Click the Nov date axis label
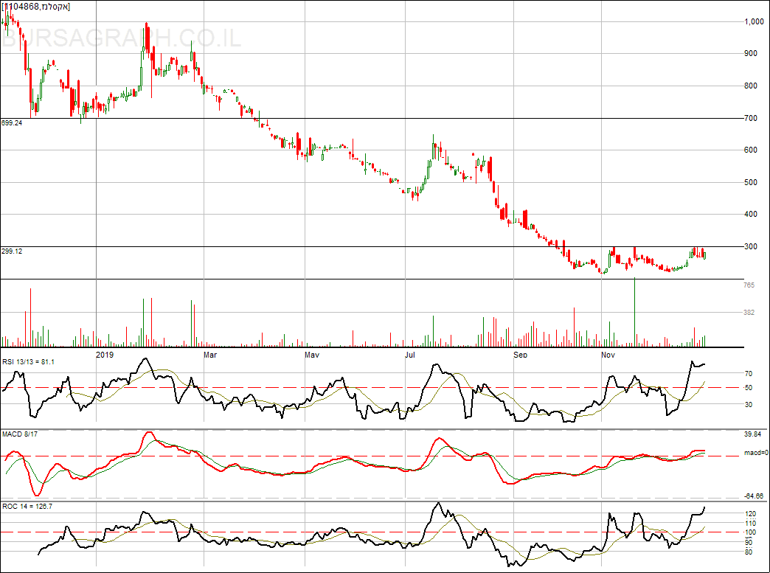770x573 pixels. pyautogui.click(x=608, y=355)
